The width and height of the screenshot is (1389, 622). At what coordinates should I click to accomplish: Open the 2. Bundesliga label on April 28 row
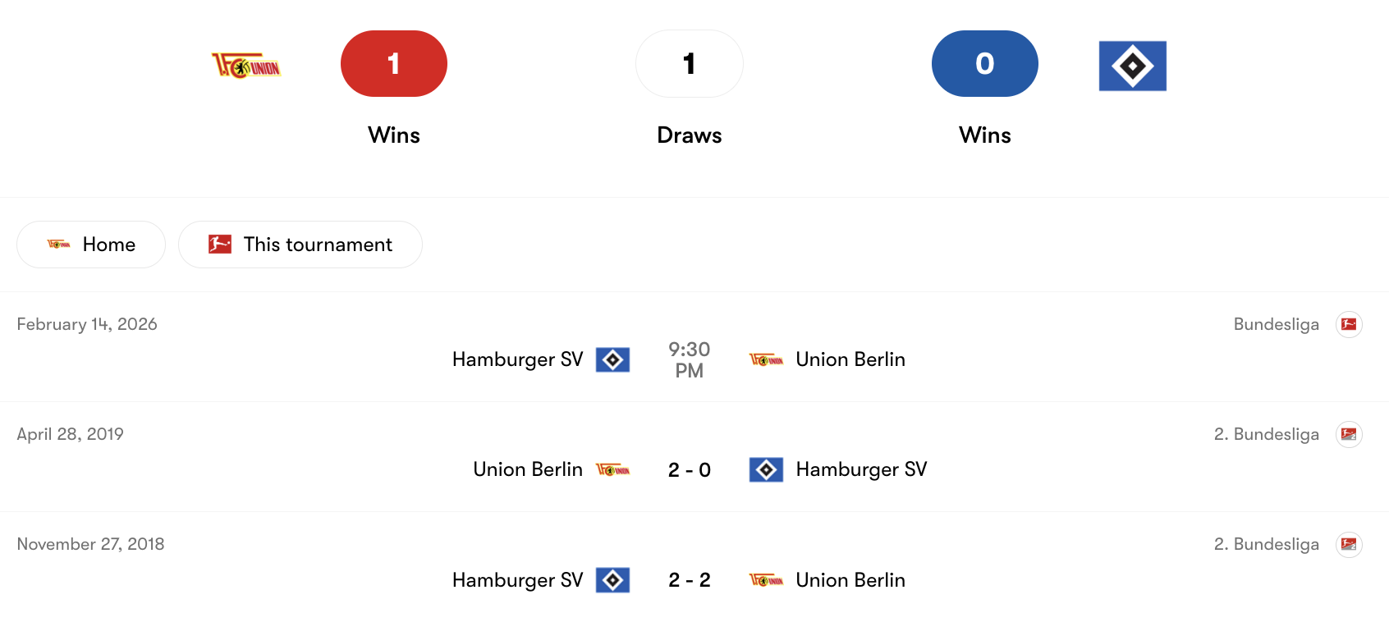pos(1266,434)
